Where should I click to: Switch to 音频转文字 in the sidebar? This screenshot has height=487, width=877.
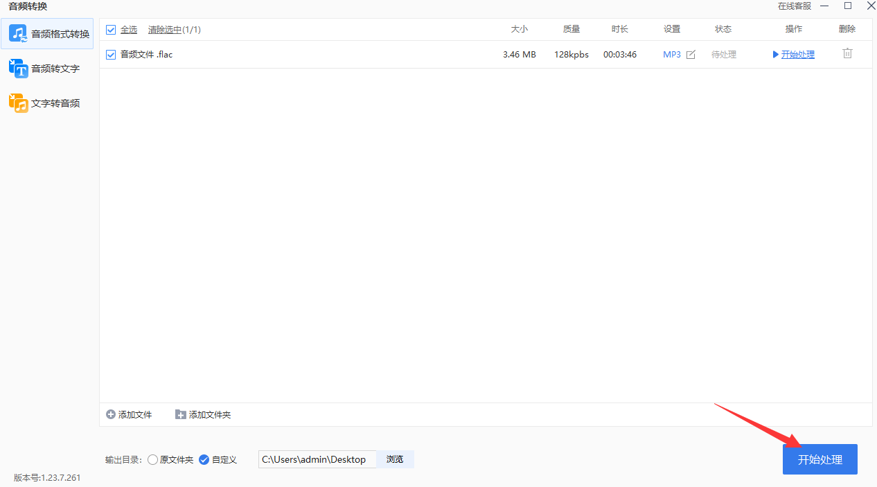(48, 69)
